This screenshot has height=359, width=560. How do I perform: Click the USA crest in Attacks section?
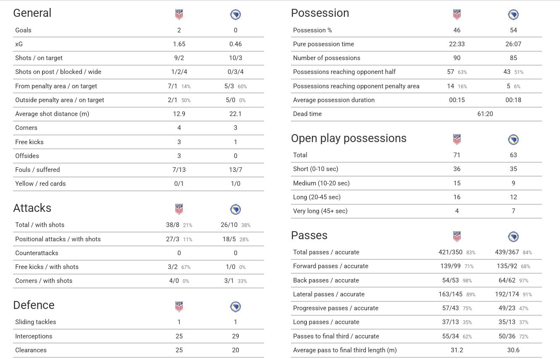point(179,209)
